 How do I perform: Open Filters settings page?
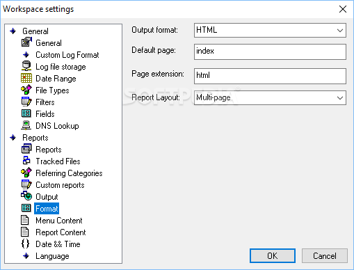pyautogui.click(x=45, y=102)
